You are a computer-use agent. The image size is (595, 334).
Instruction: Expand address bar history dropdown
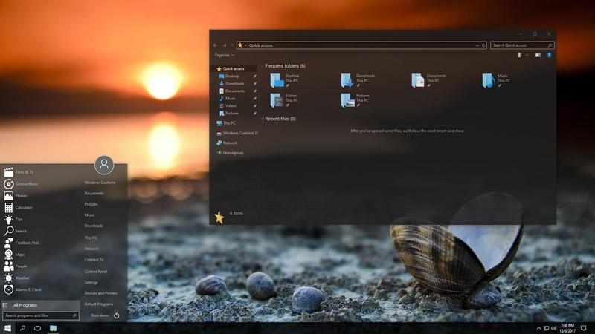click(x=477, y=45)
